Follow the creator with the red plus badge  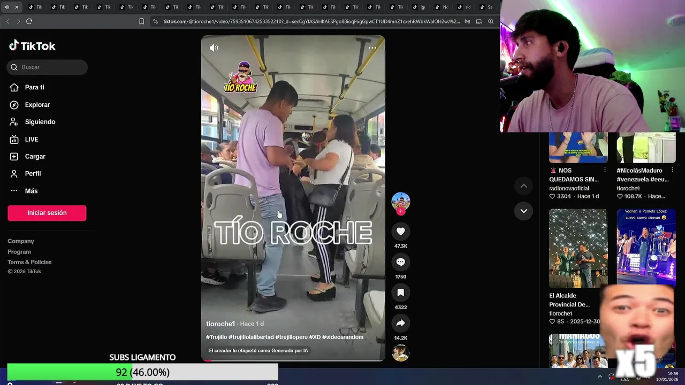(x=401, y=211)
